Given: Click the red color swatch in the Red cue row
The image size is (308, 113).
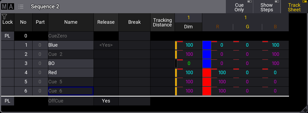Looking at the screenshot, I should (207, 73).
